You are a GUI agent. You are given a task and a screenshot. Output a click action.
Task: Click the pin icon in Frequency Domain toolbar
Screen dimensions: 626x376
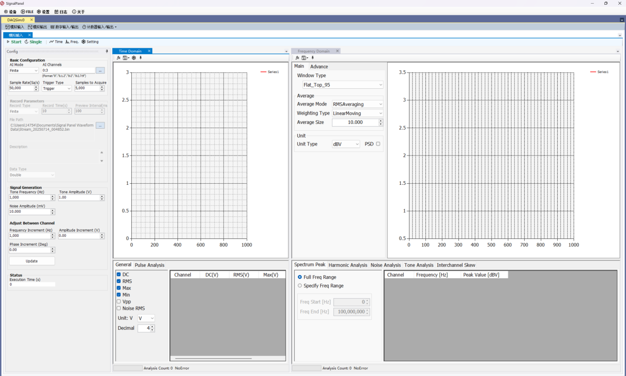click(x=312, y=58)
